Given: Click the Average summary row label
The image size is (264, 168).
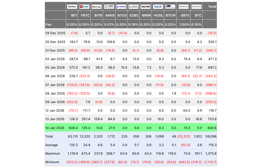Looking at the screenshot, I should click(x=51, y=145).
